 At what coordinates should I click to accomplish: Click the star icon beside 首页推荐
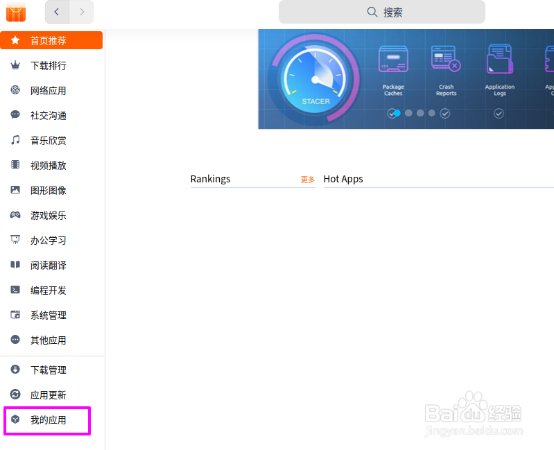[x=15, y=40]
